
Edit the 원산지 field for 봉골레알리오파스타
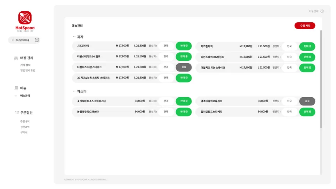click(x=166, y=112)
